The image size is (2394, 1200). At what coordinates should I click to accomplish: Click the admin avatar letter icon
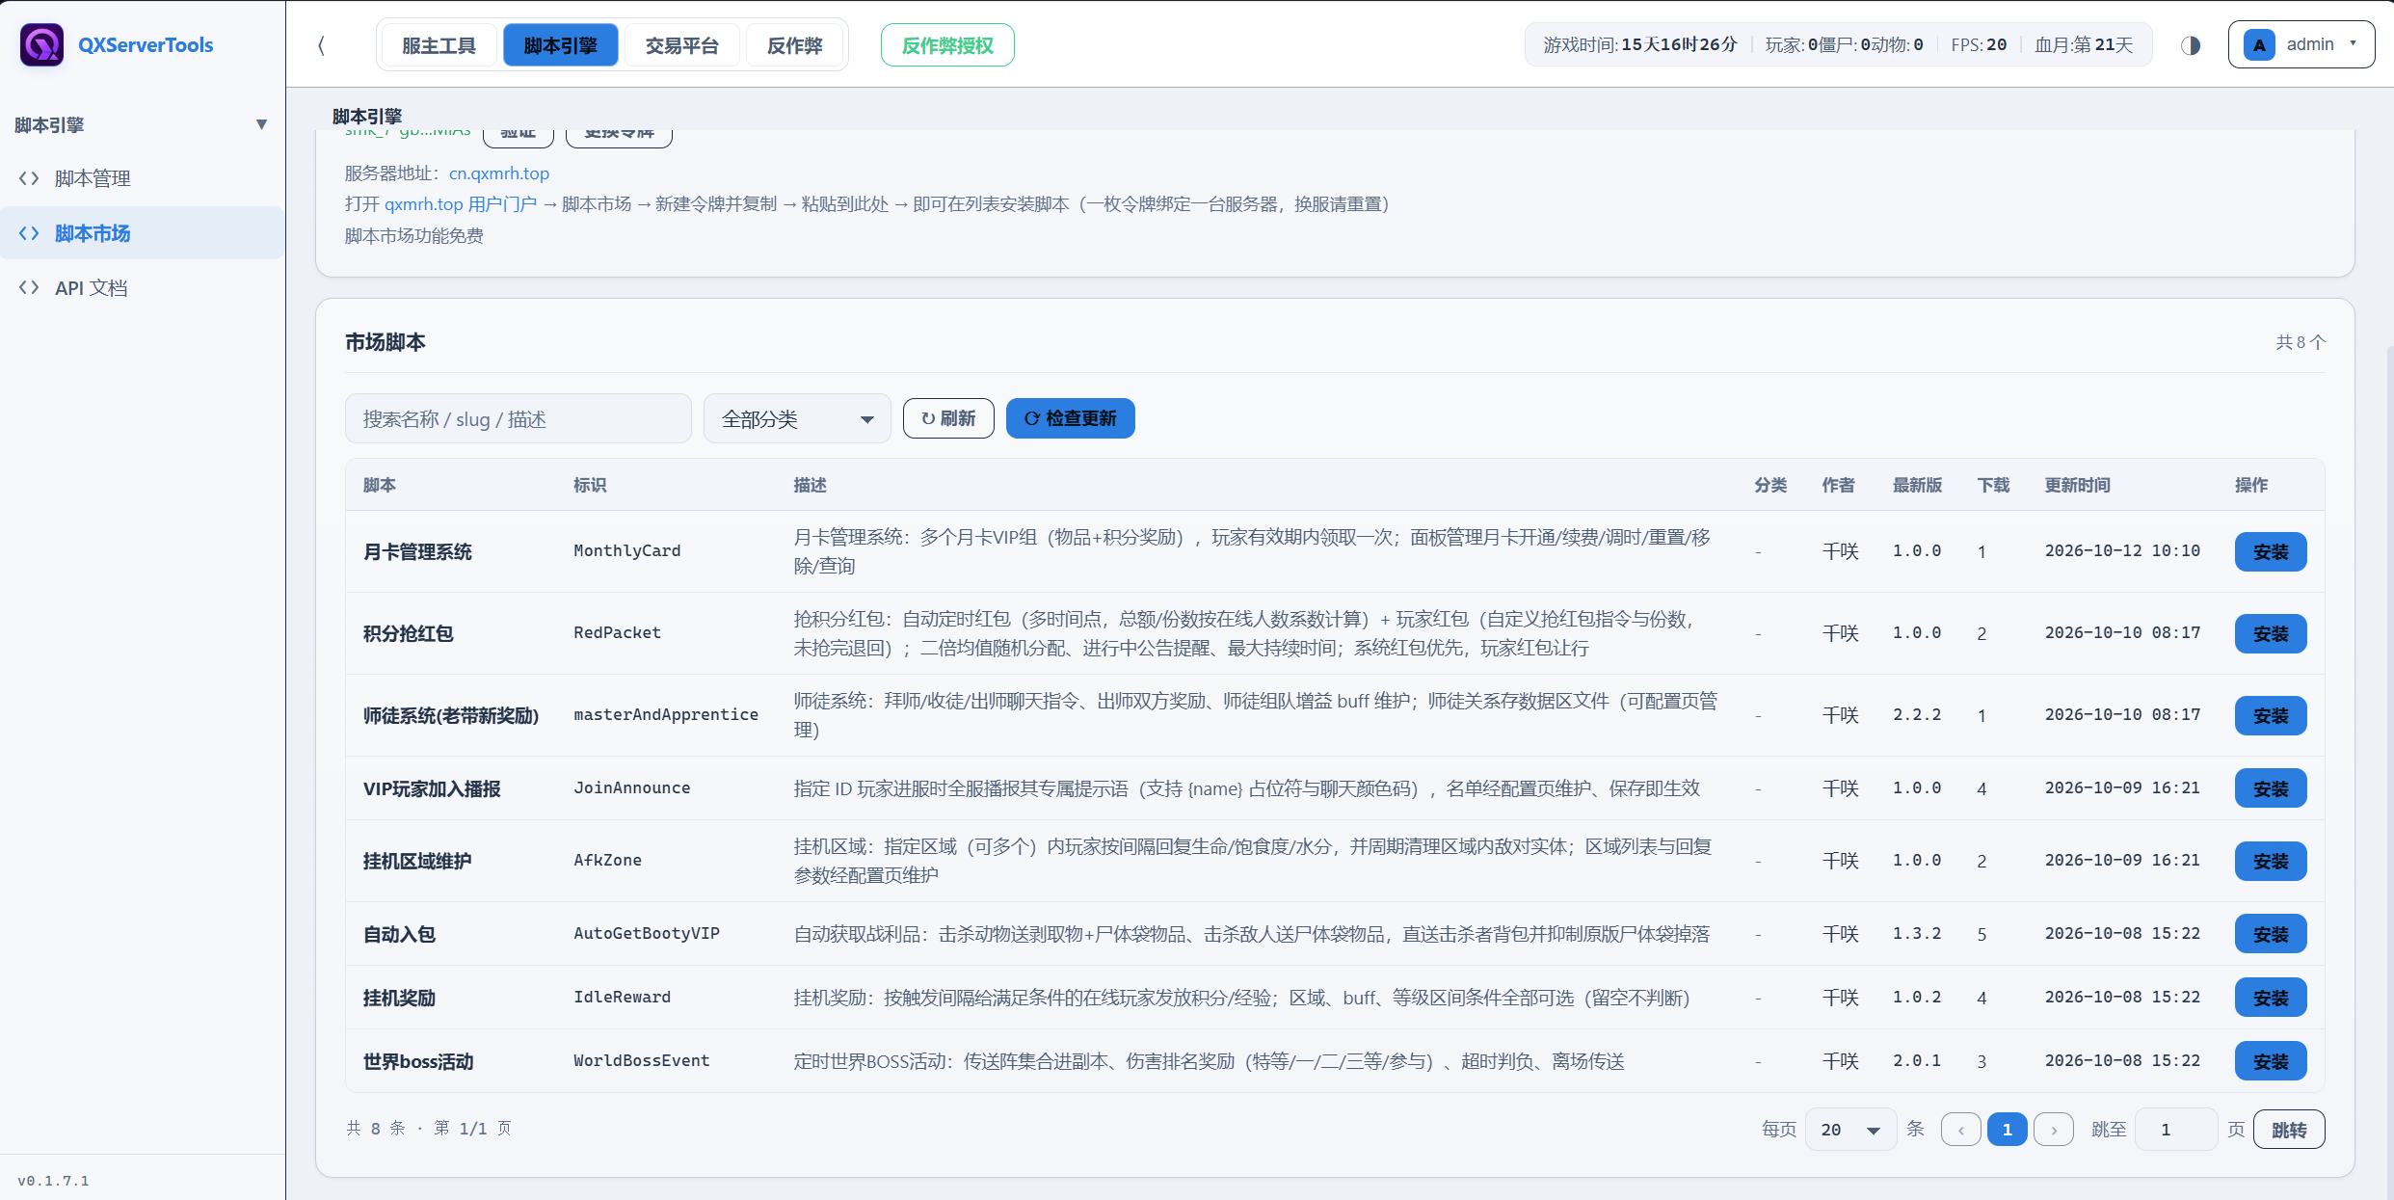coord(2259,45)
